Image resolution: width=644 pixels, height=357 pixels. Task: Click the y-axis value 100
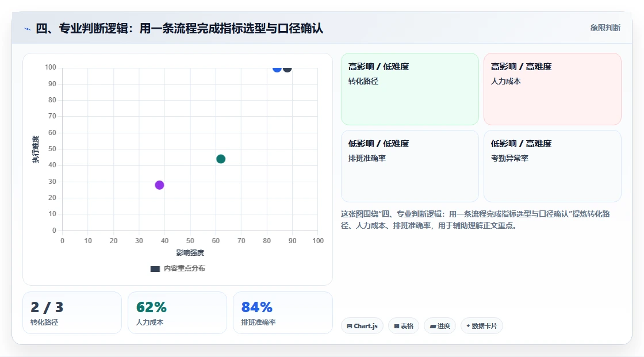tap(51, 67)
